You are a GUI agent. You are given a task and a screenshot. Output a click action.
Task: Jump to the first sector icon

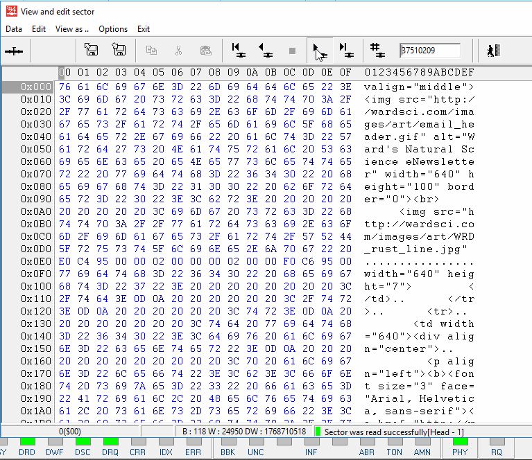[x=239, y=50]
